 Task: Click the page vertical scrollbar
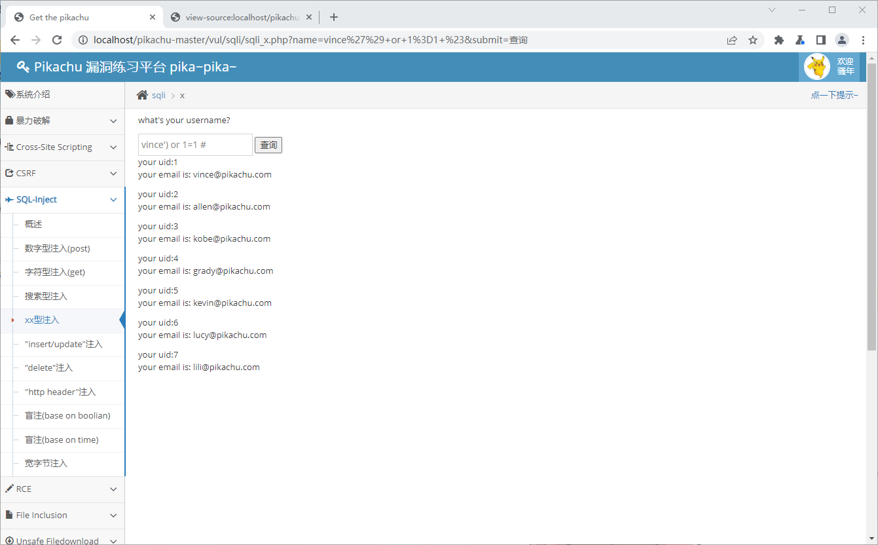coord(871,206)
